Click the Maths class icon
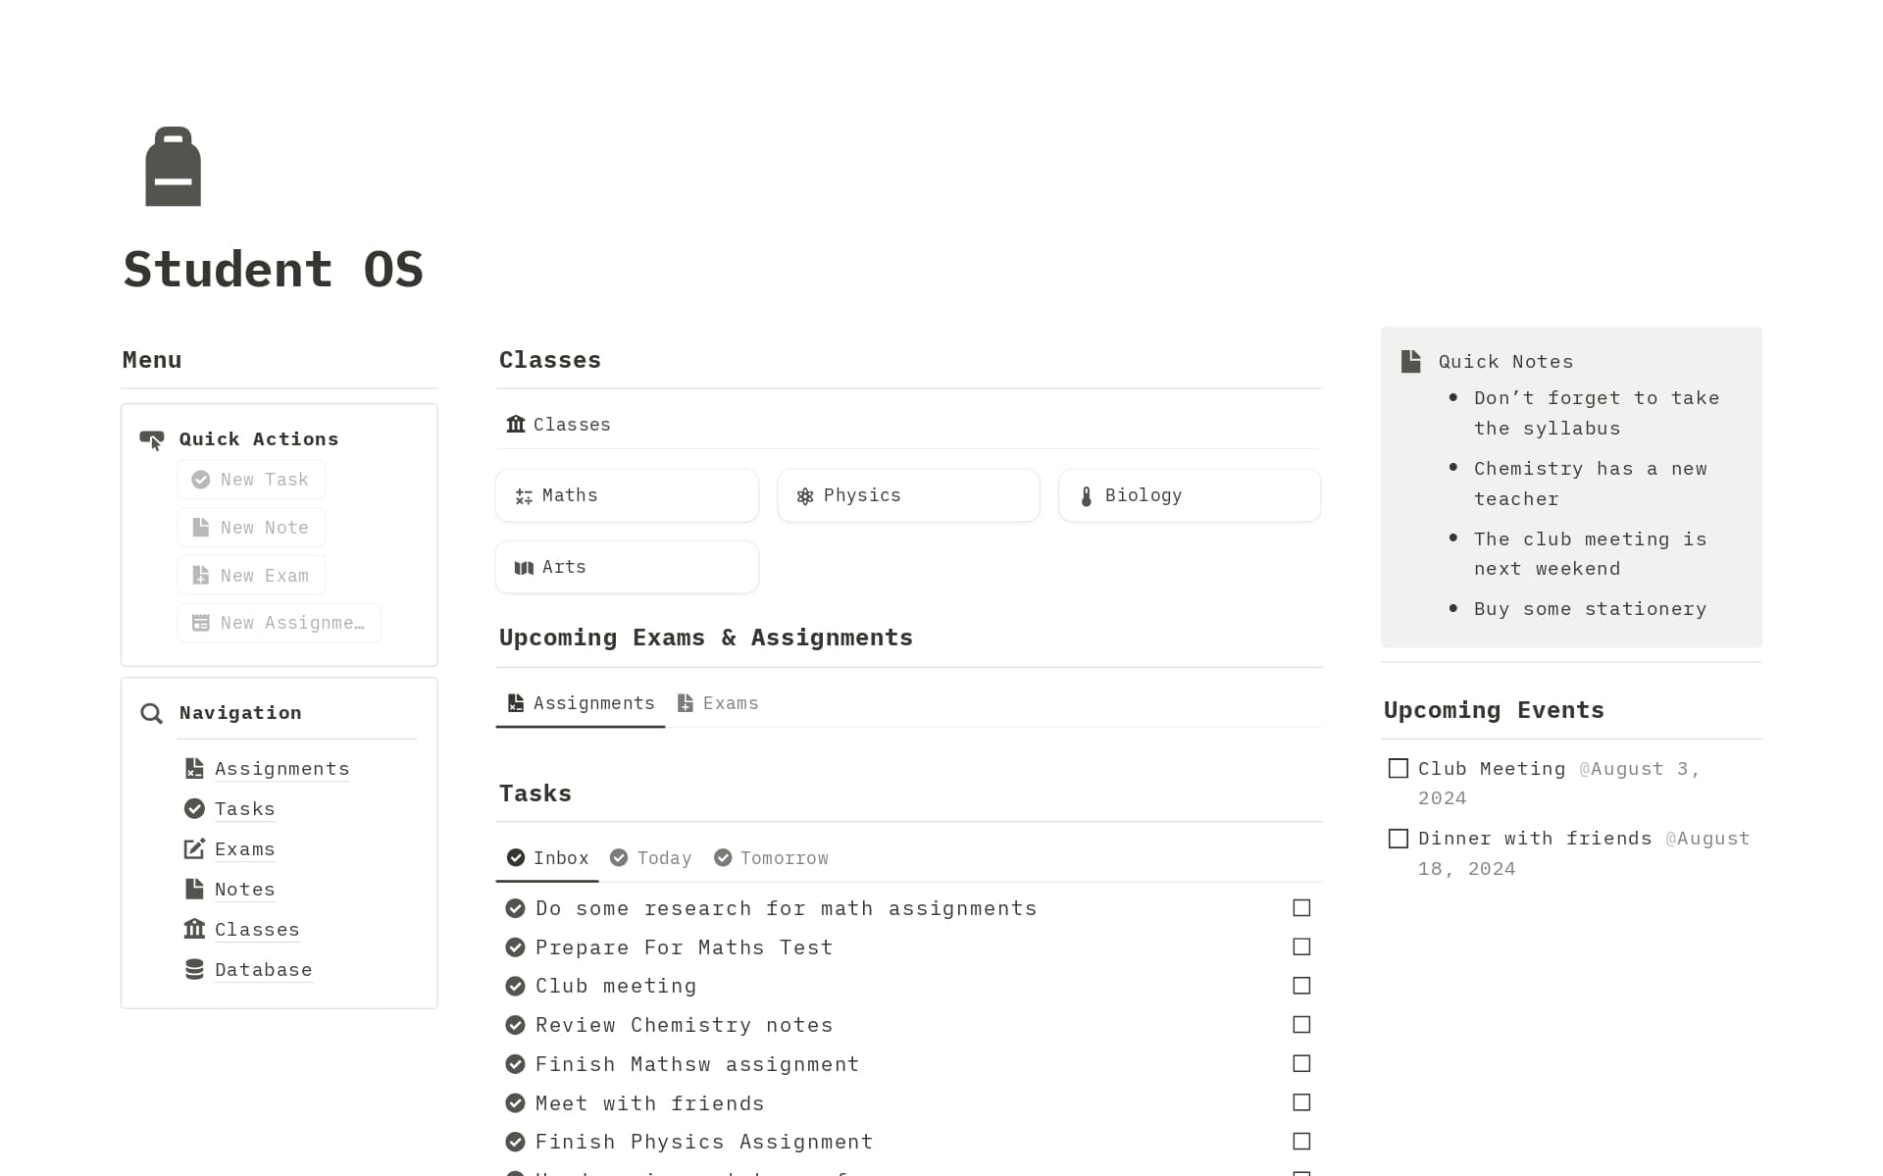Viewport: 1883px width, 1176px height. pos(522,495)
